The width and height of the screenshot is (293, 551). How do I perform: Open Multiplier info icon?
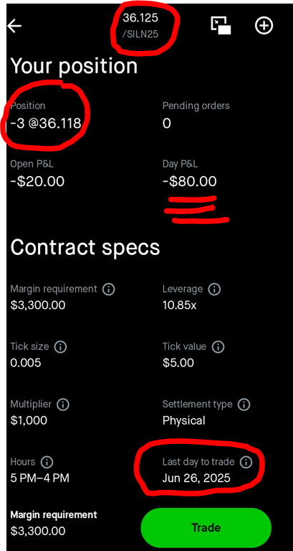(x=63, y=404)
